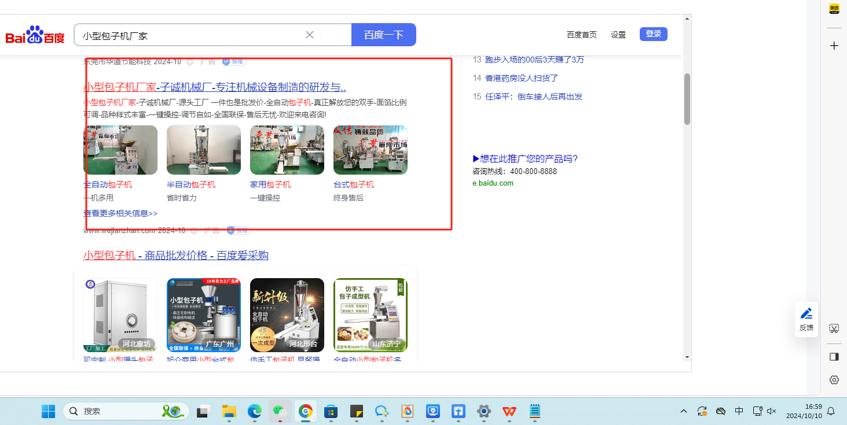Open the Sticky Notes app on the taskbar

tap(357, 411)
